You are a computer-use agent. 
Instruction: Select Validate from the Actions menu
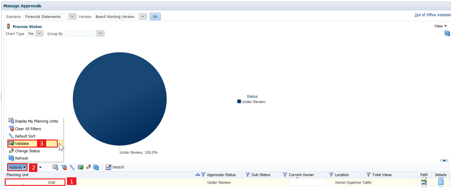click(x=22, y=143)
